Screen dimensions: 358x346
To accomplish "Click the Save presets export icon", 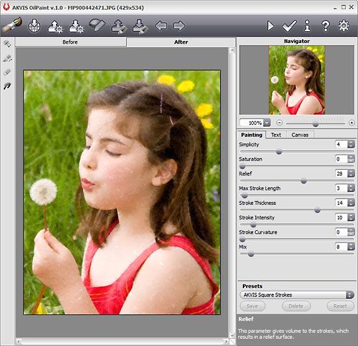I will click(x=77, y=26).
